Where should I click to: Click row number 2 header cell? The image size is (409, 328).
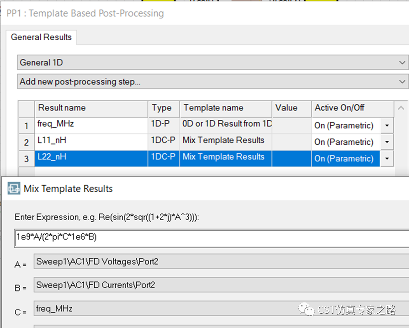[26, 142]
